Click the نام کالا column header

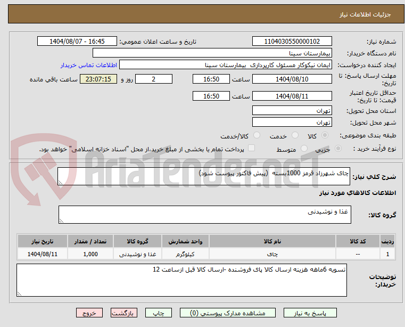(272, 241)
